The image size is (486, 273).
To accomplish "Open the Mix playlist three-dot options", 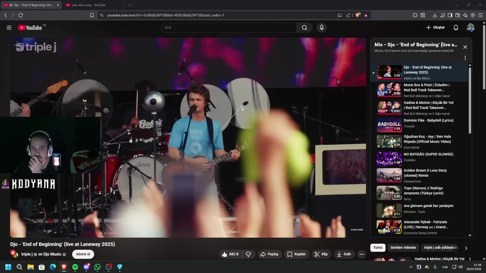I will coord(465,58).
